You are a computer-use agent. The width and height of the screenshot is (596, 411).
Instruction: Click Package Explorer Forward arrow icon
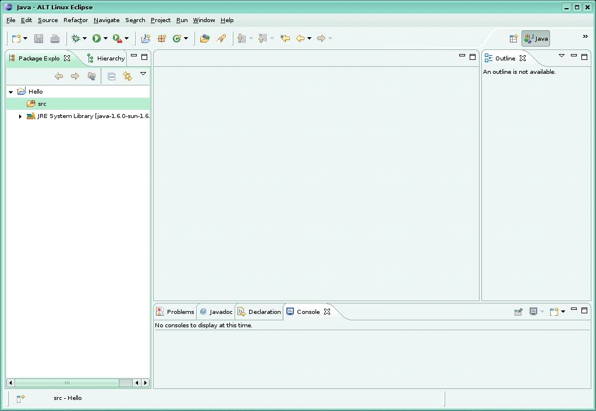[x=75, y=76]
